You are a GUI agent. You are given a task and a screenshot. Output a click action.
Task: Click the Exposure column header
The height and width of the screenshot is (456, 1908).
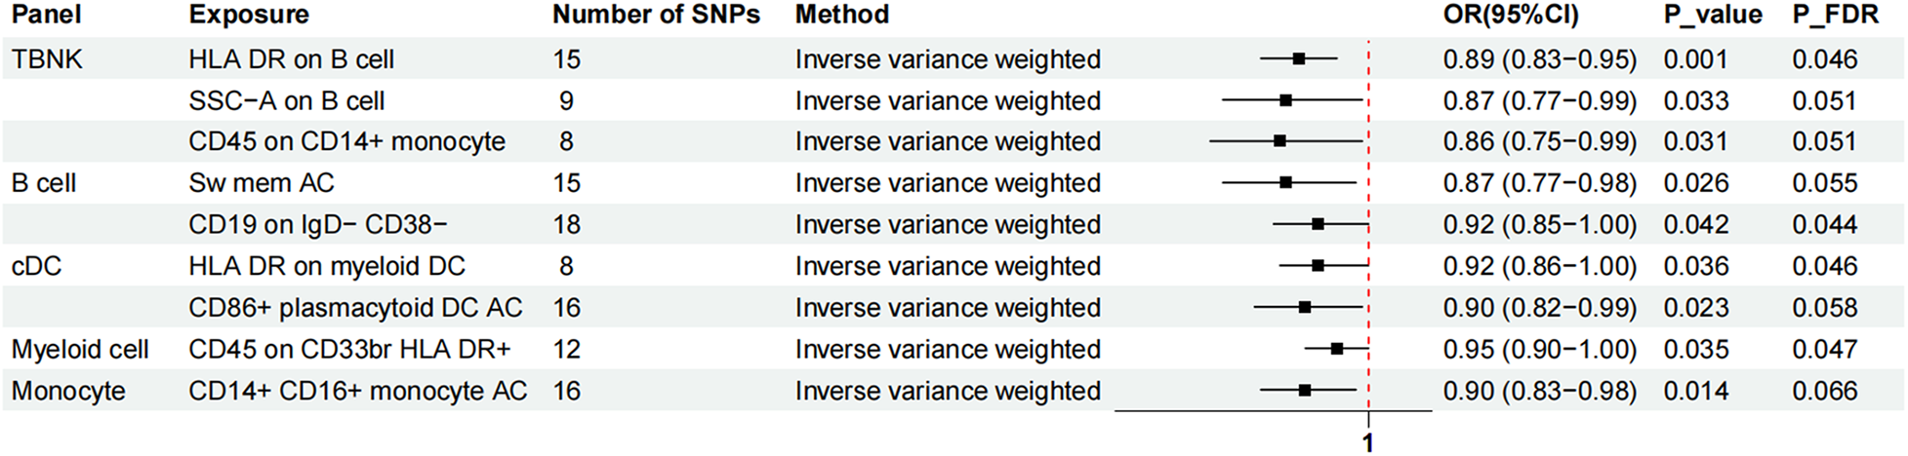coord(249,15)
